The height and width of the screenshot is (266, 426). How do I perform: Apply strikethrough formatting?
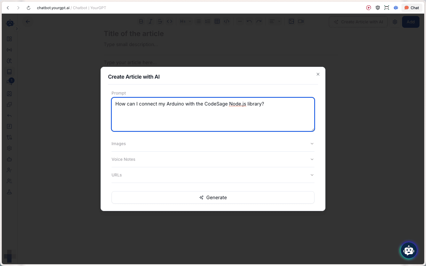coord(160,21)
